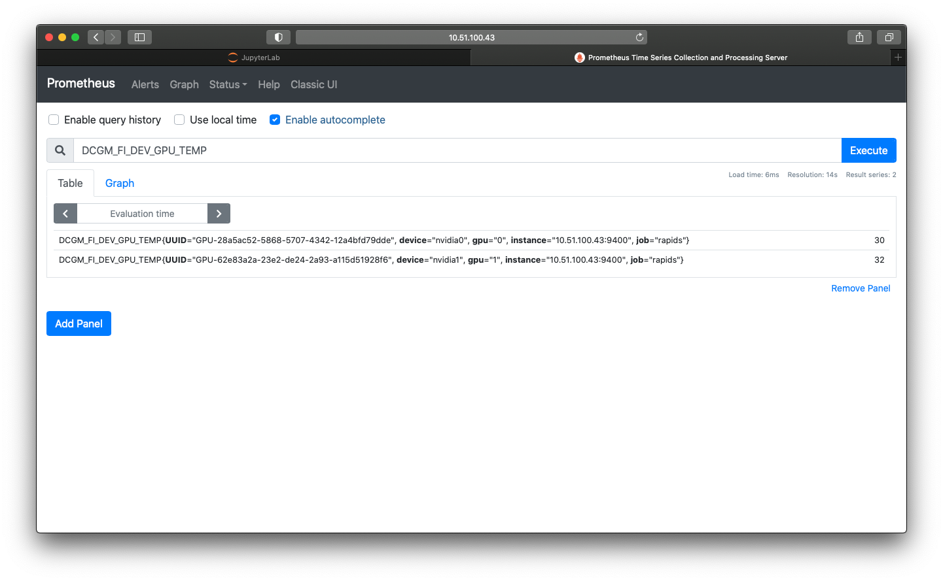Close the Safari window with red button
This screenshot has width=943, height=581.
tap(49, 37)
